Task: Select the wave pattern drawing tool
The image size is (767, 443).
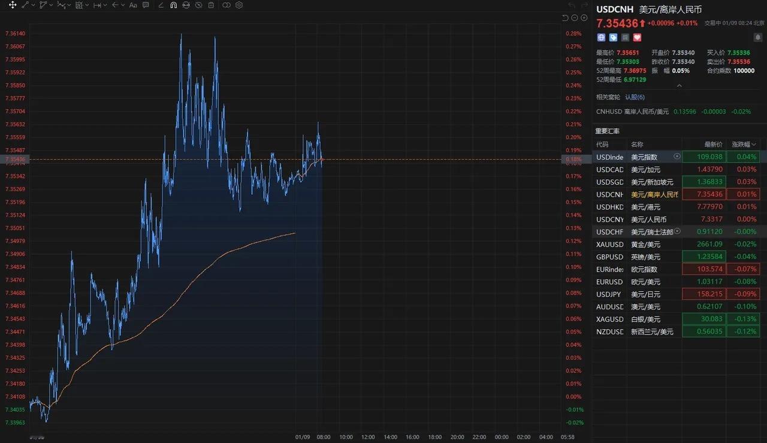Action: [61, 5]
